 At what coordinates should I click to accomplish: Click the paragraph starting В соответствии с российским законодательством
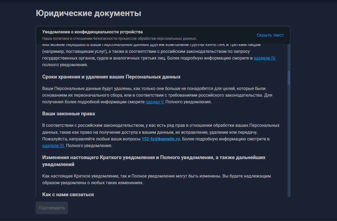161,132
